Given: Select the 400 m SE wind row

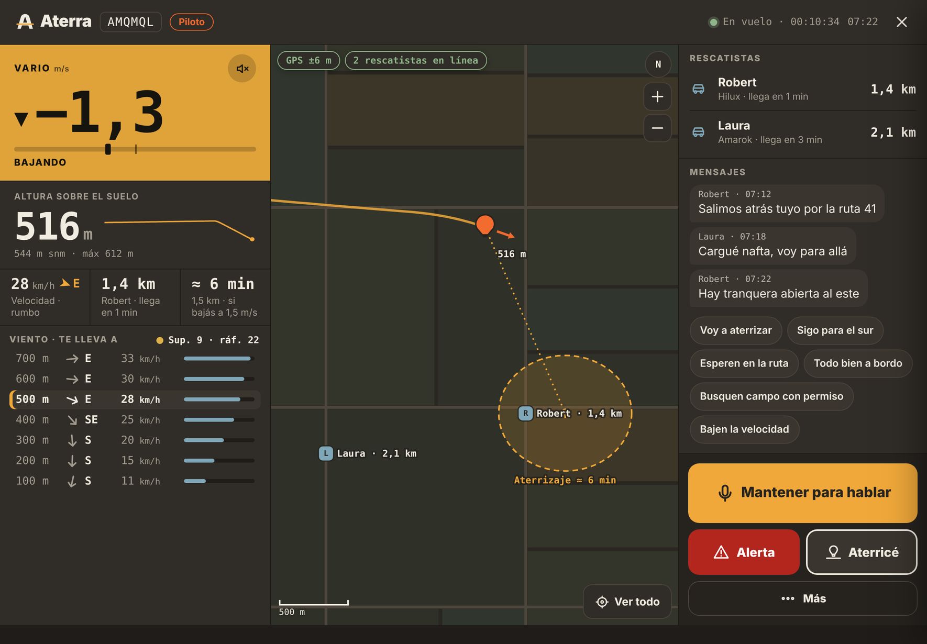Looking at the screenshot, I should click(x=135, y=420).
